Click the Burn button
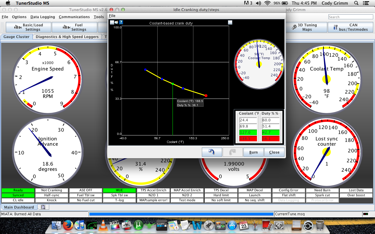The height and width of the screenshot is (234, 375). tap(253, 152)
